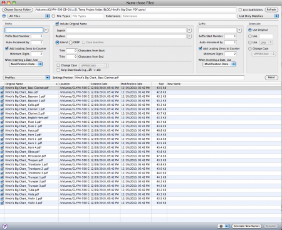
Task: Click Trim Characters from End field
Action: click(x=71, y=56)
